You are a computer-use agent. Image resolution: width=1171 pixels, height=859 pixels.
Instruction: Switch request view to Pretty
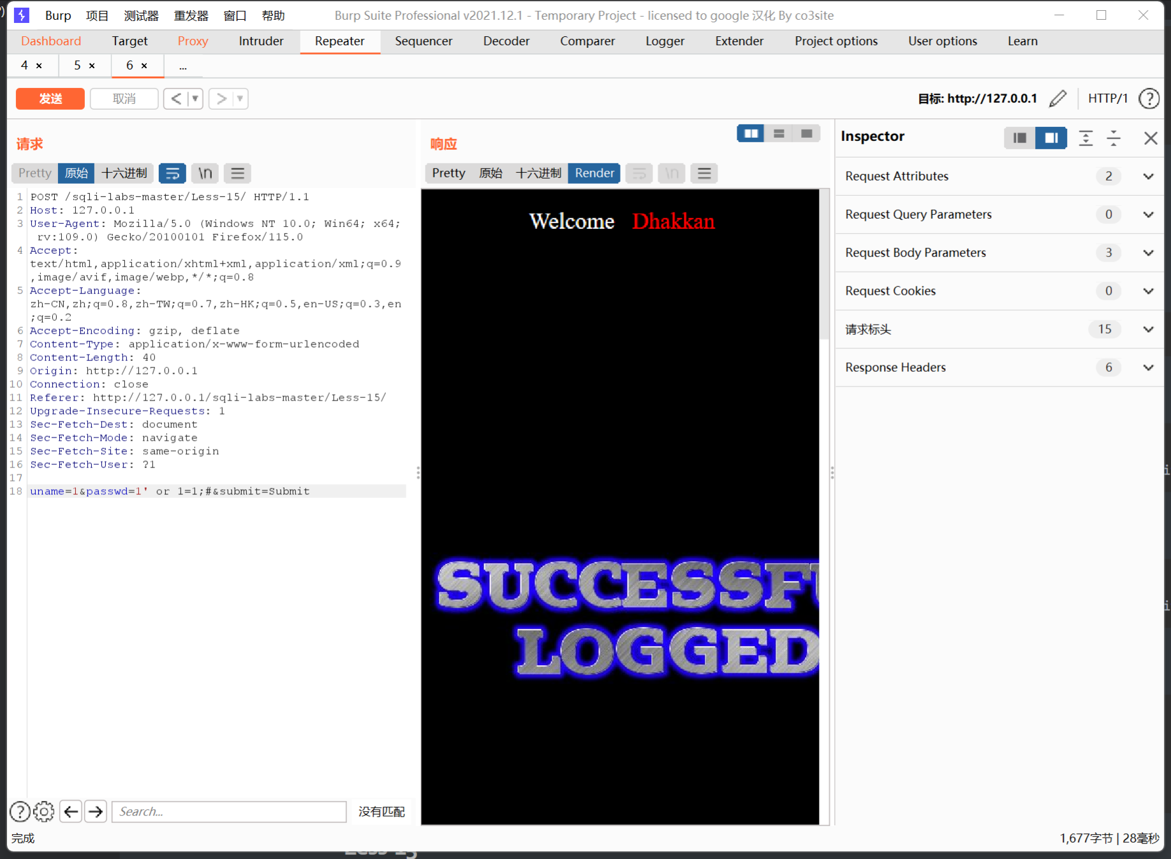(34, 173)
